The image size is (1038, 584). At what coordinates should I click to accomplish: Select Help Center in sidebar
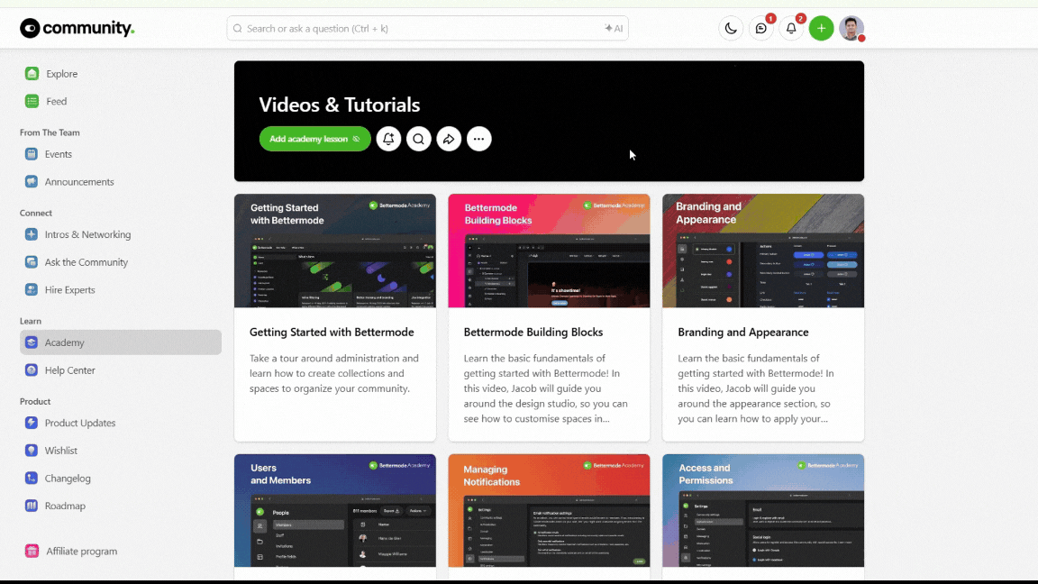pos(69,370)
